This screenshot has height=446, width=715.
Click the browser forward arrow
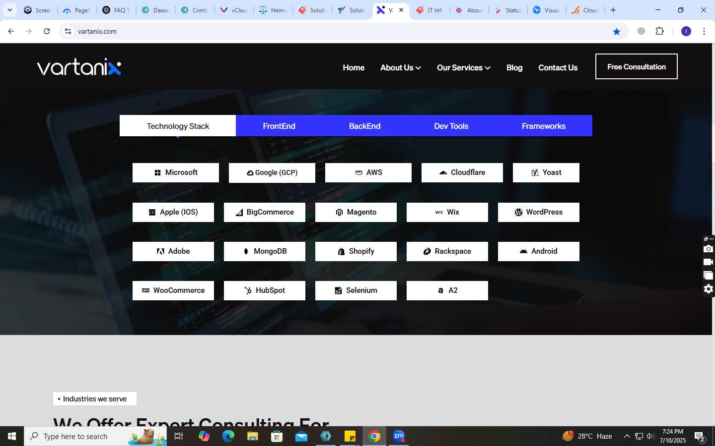(29, 31)
